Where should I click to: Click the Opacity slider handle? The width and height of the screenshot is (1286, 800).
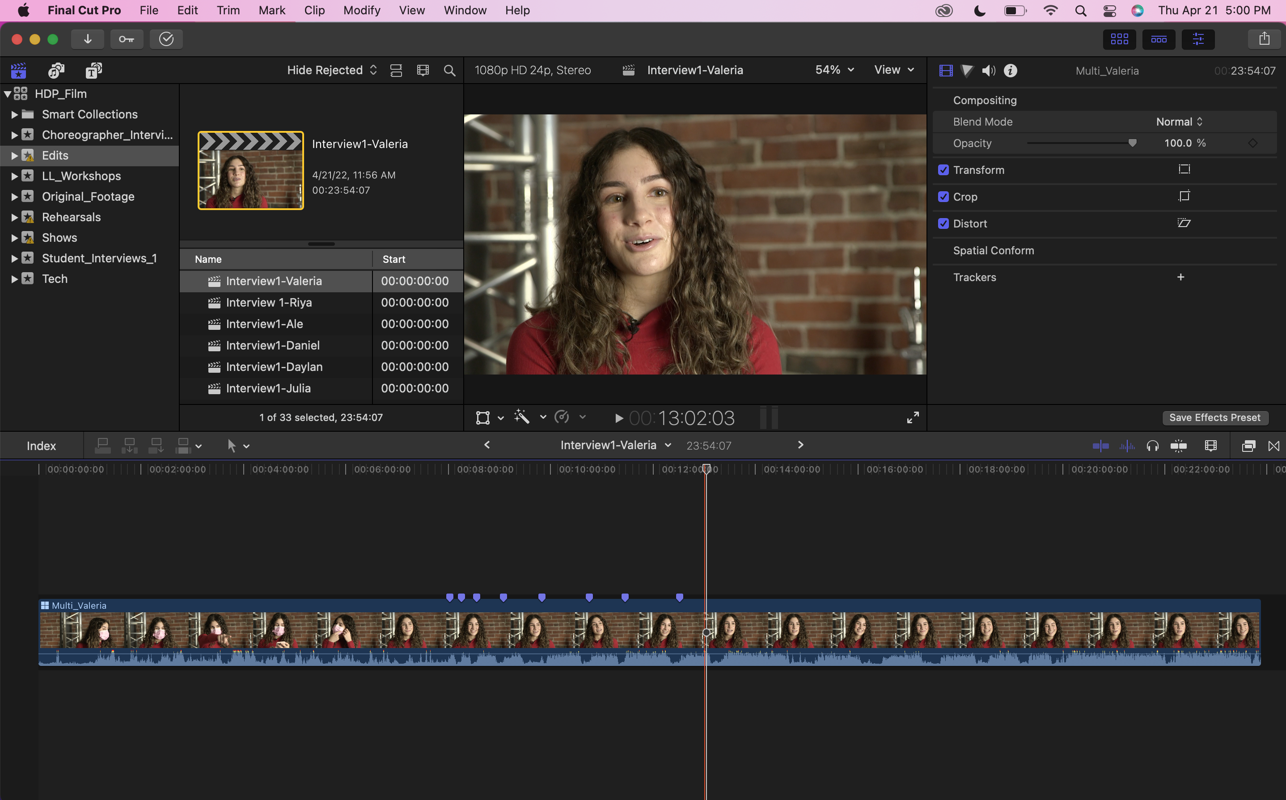click(1132, 143)
